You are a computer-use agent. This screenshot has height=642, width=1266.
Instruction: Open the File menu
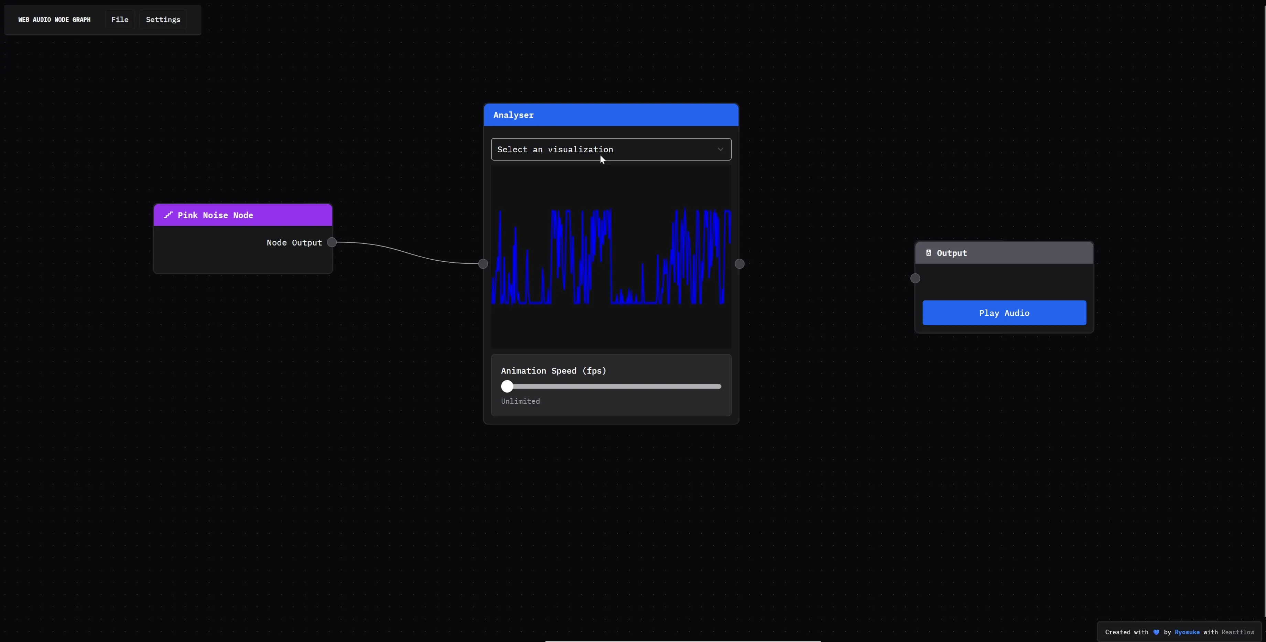pyautogui.click(x=119, y=19)
